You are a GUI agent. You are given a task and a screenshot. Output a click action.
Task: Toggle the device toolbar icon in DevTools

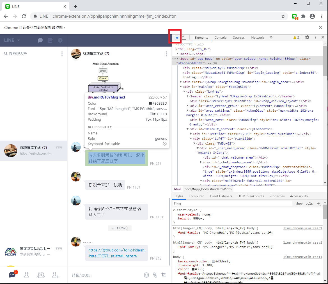184,37
